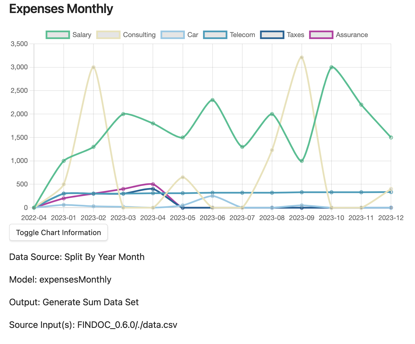Screen dimensions: 415x344
Task: Click the 2023-12 x-axis label
Action: tap(391, 218)
